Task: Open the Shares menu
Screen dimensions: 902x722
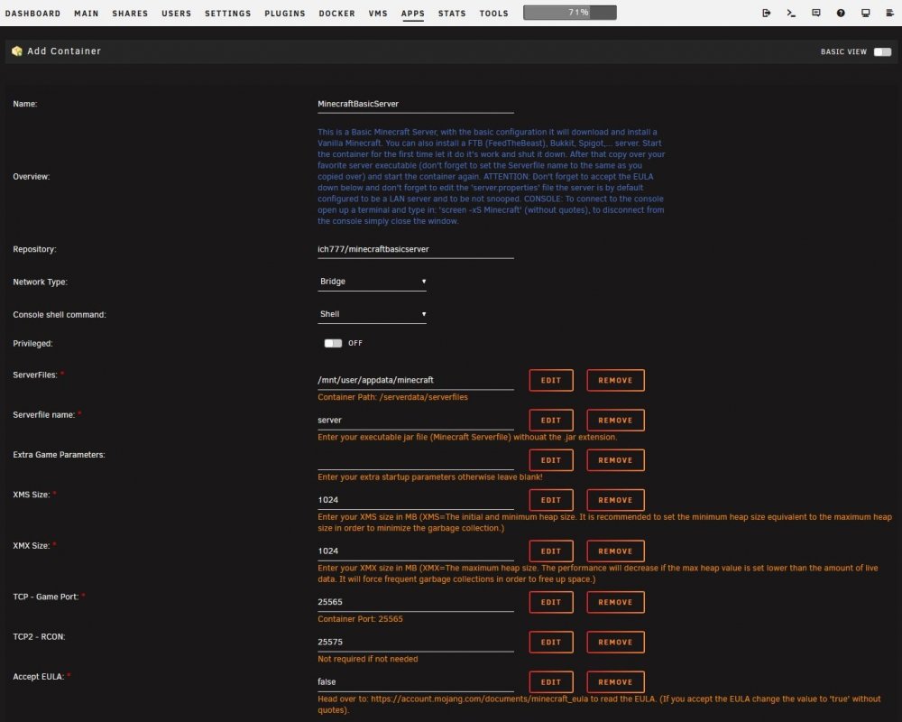Action: tap(130, 14)
